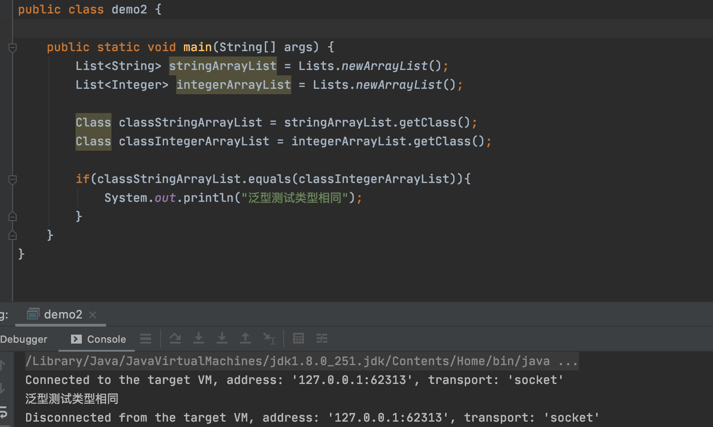Click the classStringArrayList variable name declaration
Viewport: 713px width, 427px height.
click(190, 122)
